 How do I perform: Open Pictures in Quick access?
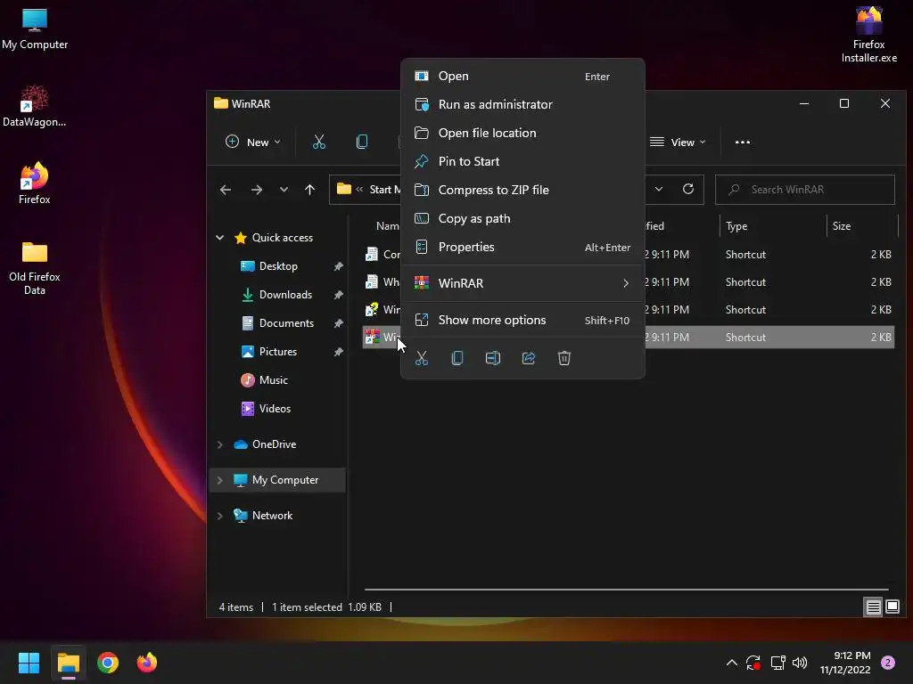tap(277, 351)
